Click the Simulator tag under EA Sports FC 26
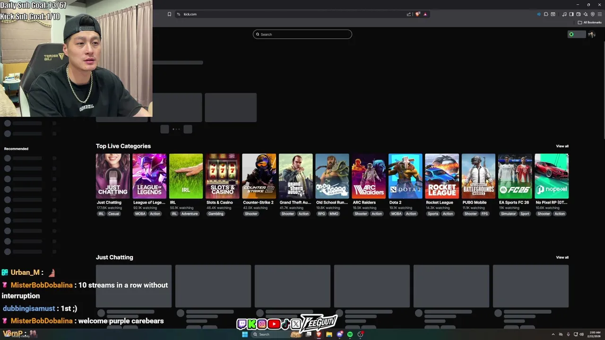Viewport: 605px width, 340px height. pos(509,214)
